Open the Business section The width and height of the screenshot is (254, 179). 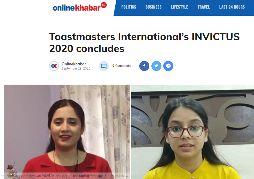click(x=153, y=7)
